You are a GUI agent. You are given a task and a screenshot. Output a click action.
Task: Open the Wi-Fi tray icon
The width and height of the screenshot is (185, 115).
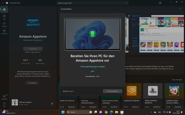[x=164, y=112]
